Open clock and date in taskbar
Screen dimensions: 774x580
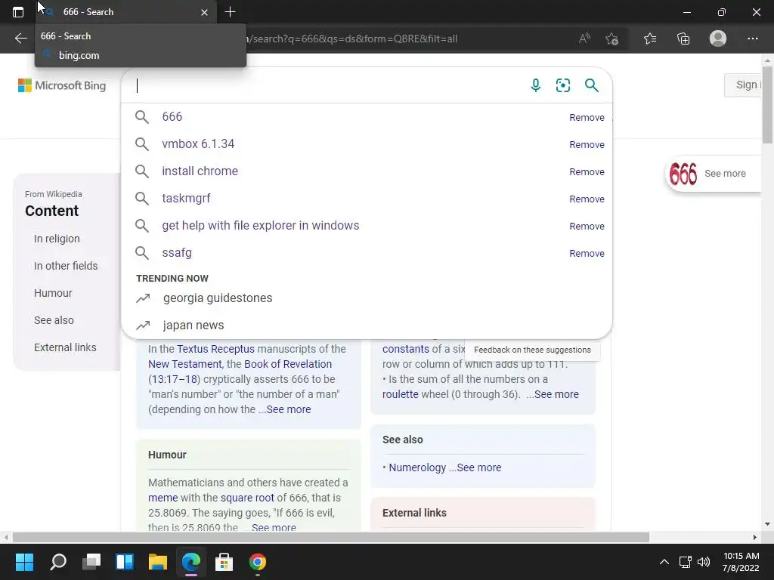741,562
